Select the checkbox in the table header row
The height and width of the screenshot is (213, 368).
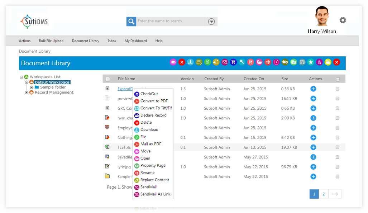(337, 79)
